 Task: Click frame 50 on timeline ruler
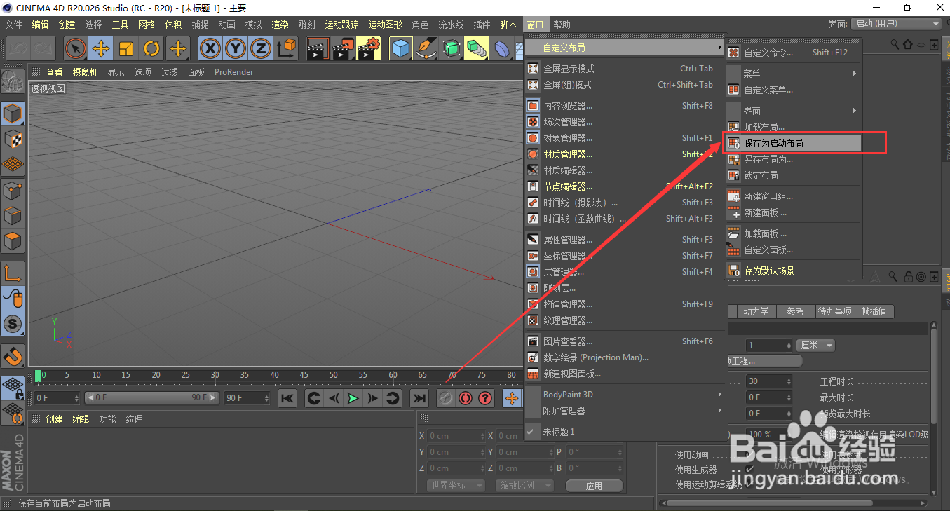coord(334,376)
